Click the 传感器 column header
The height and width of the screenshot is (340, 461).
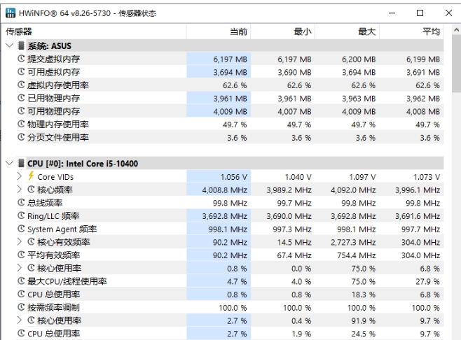tap(93, 31)
